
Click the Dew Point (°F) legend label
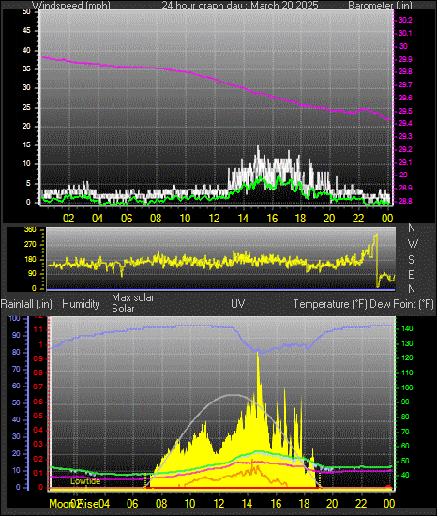point(401,304)
